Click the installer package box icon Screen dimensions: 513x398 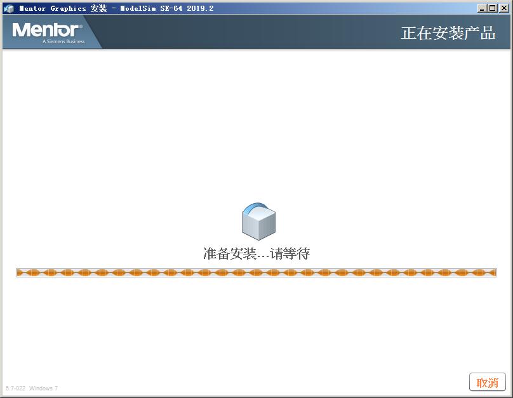[x=258, y=222]
